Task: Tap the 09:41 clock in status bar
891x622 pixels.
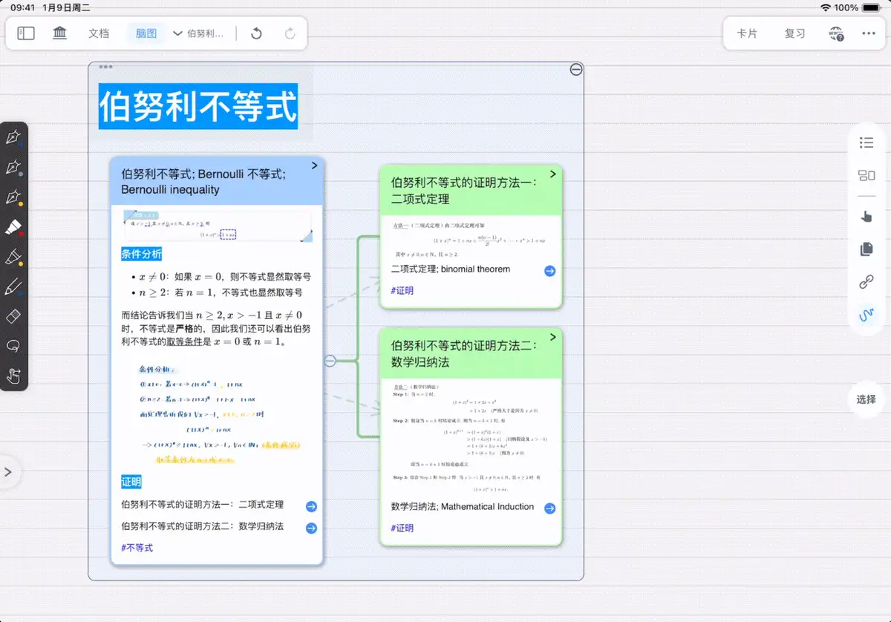Action: 23,7
